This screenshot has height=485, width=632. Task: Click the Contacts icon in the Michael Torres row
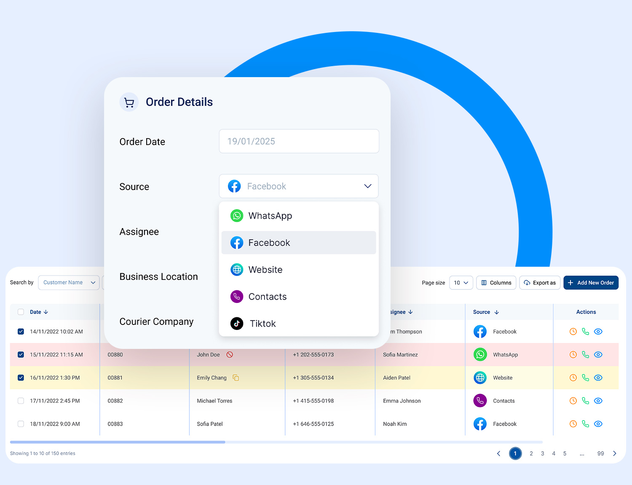pyautogui.click(x=480, y=401)
